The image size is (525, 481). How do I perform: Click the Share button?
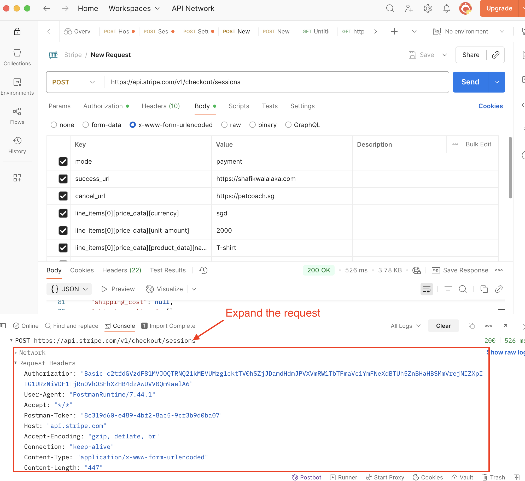pos(471,55)
